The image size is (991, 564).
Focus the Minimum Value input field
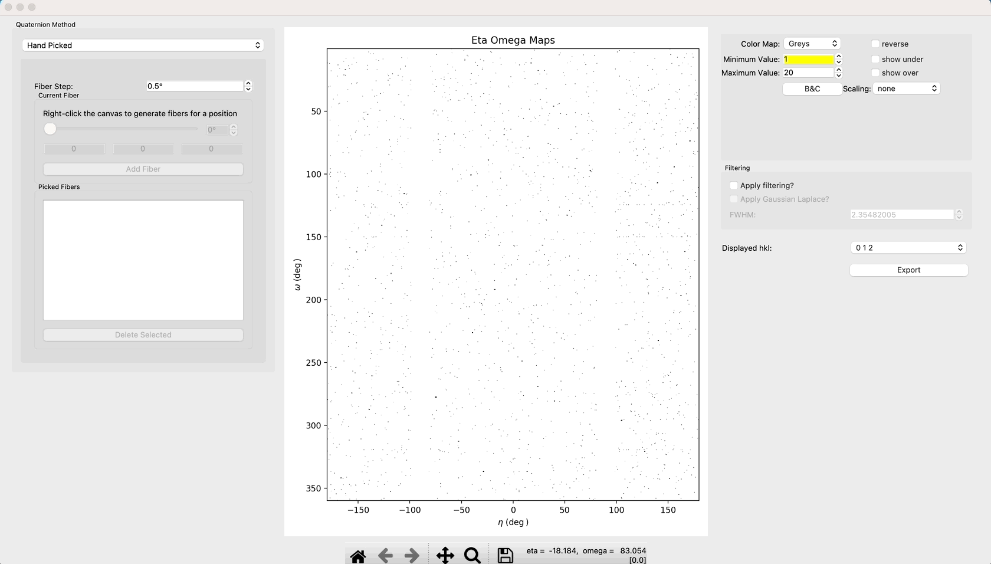coord(808,60)
